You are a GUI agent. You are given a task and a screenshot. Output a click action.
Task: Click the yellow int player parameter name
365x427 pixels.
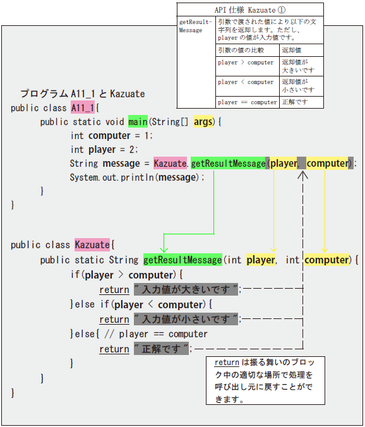click(261, 260)
